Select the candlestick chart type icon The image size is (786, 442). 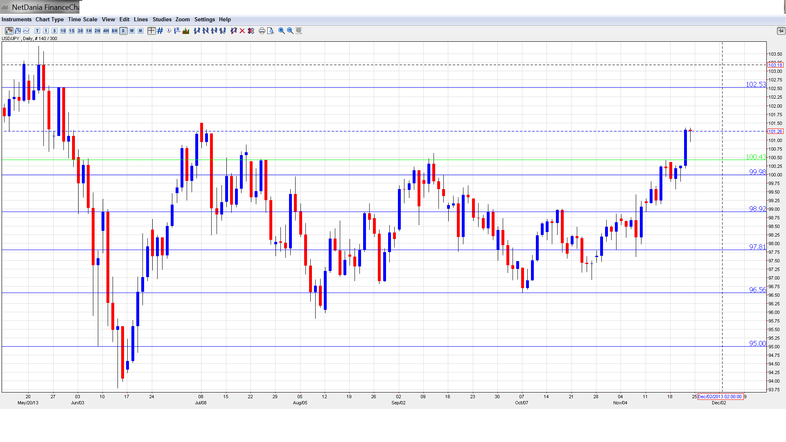[9, 31]
